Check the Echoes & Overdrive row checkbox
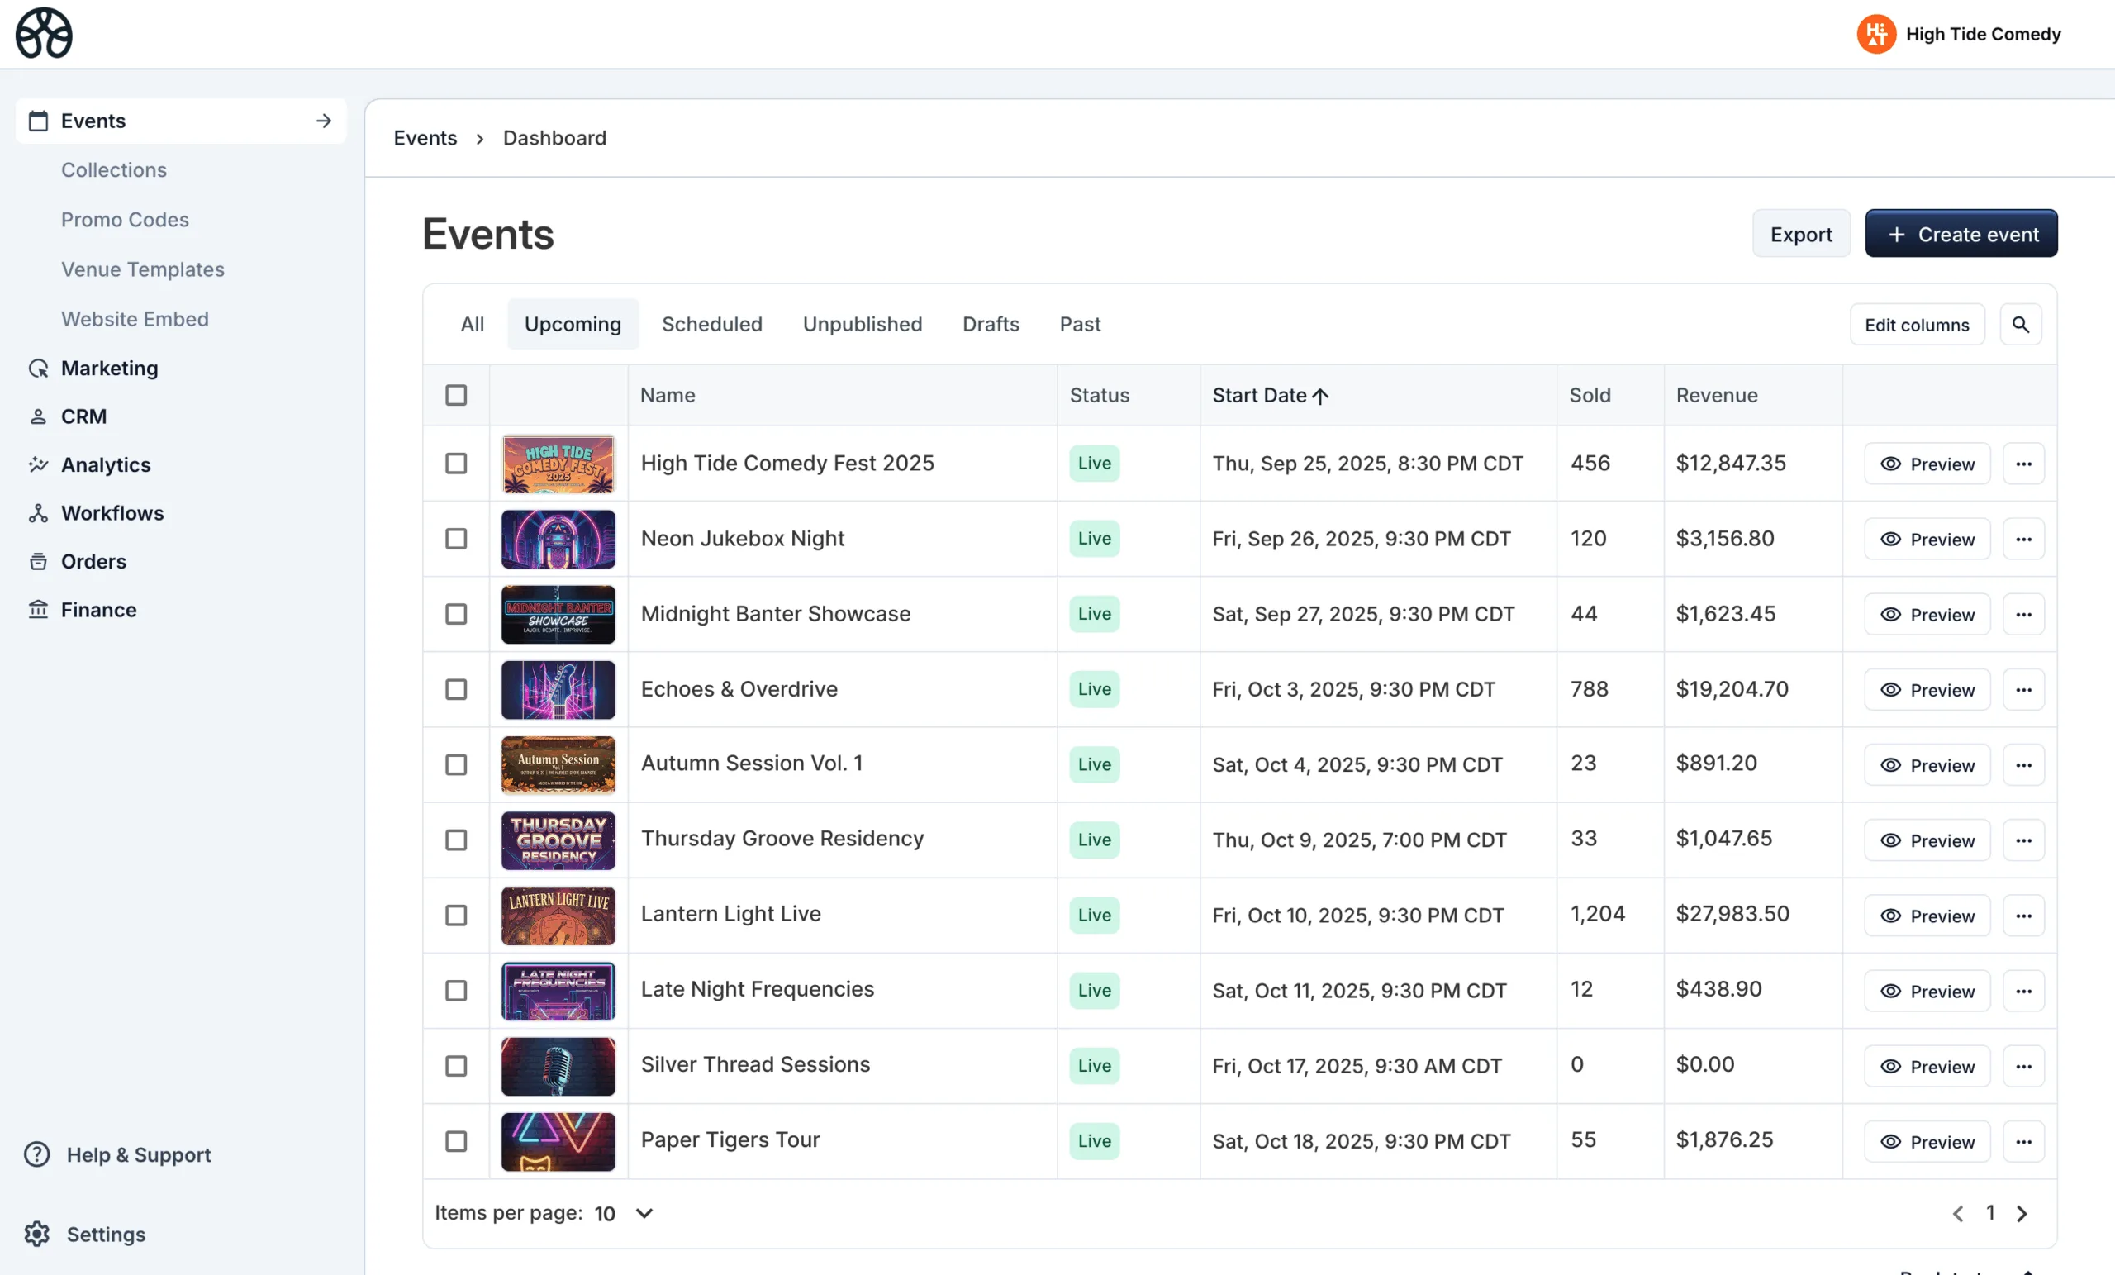2115x1275 pixels. point(456,689)
